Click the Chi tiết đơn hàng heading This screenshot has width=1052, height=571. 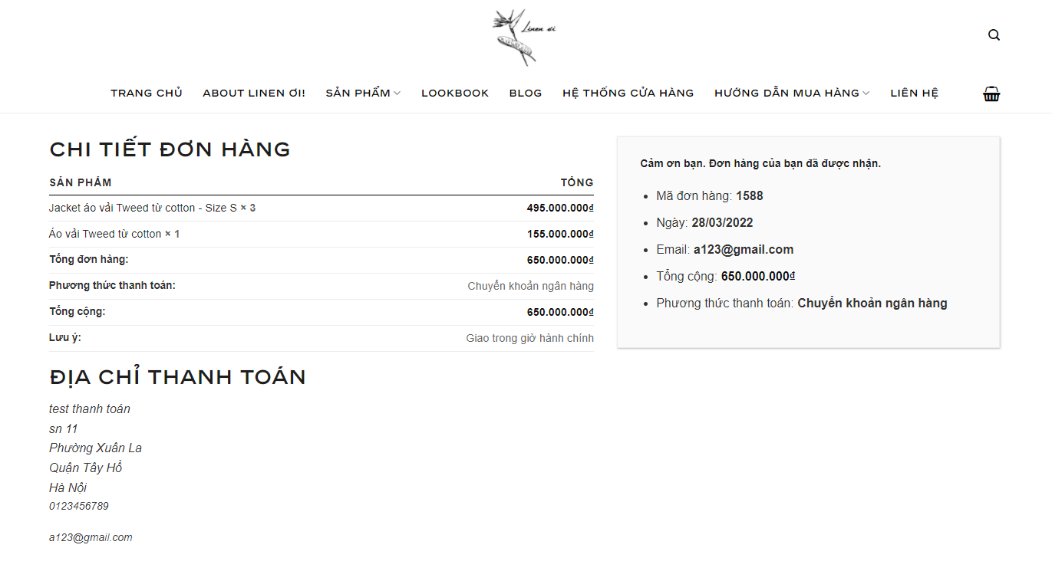(x=170, y=149)
